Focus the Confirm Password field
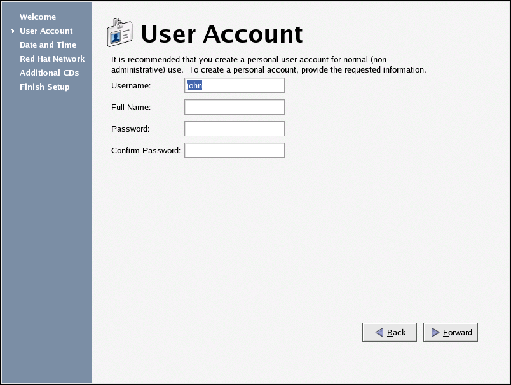 click(x=234, y=150)
